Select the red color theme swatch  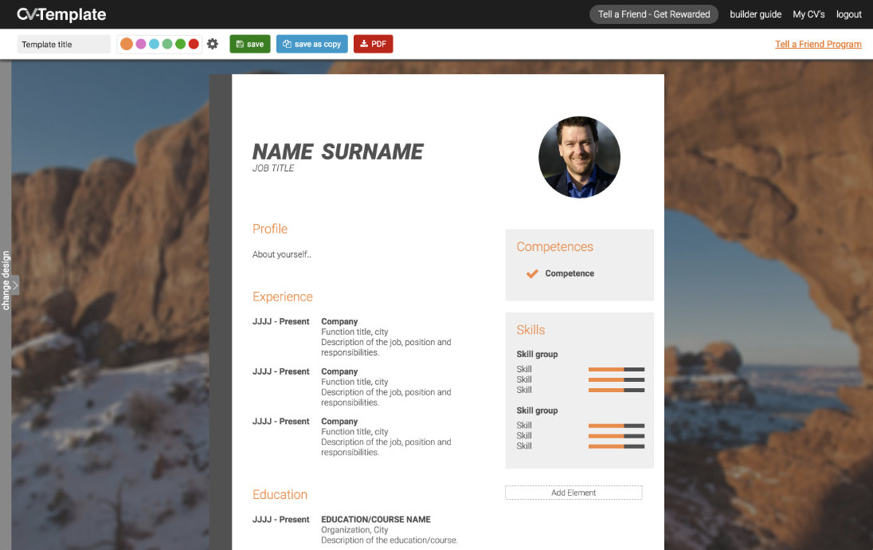(x=194, y=44)
